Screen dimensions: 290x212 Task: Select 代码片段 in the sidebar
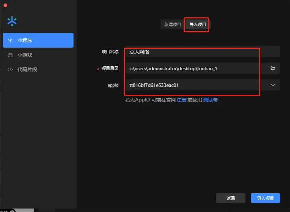click(38, 70)
